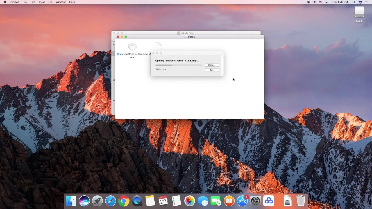The width and height of the screenshot is (372, 209).
Task: Select MicrosoftSetupUI.framework file in Patch window
Action: (133, 50)
